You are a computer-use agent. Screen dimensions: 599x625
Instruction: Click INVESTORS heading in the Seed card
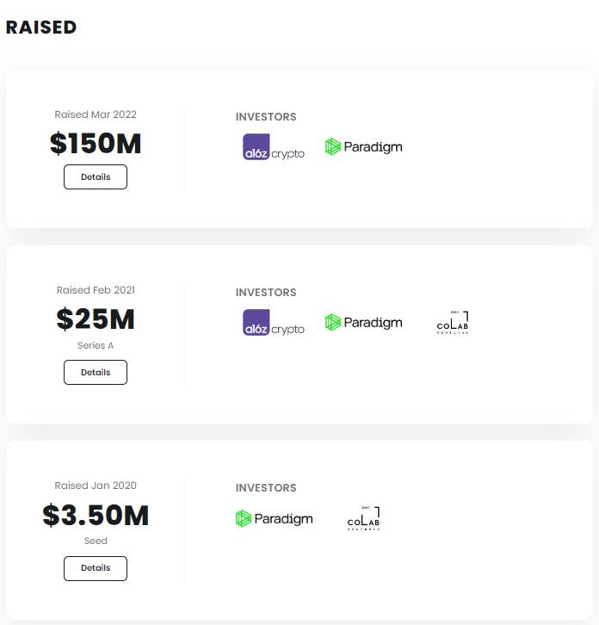tap(266, 488)
